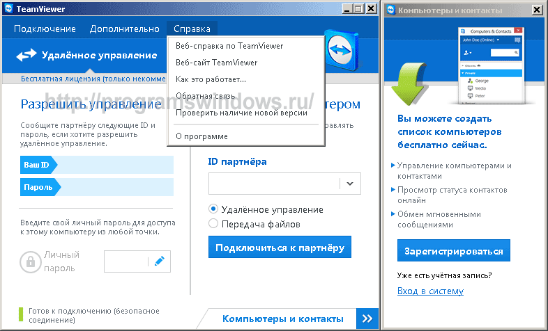Click the pencil edit icon for personal password
Image resolution: width=548 pixels, height=331 pixels.
coord(160,261)
